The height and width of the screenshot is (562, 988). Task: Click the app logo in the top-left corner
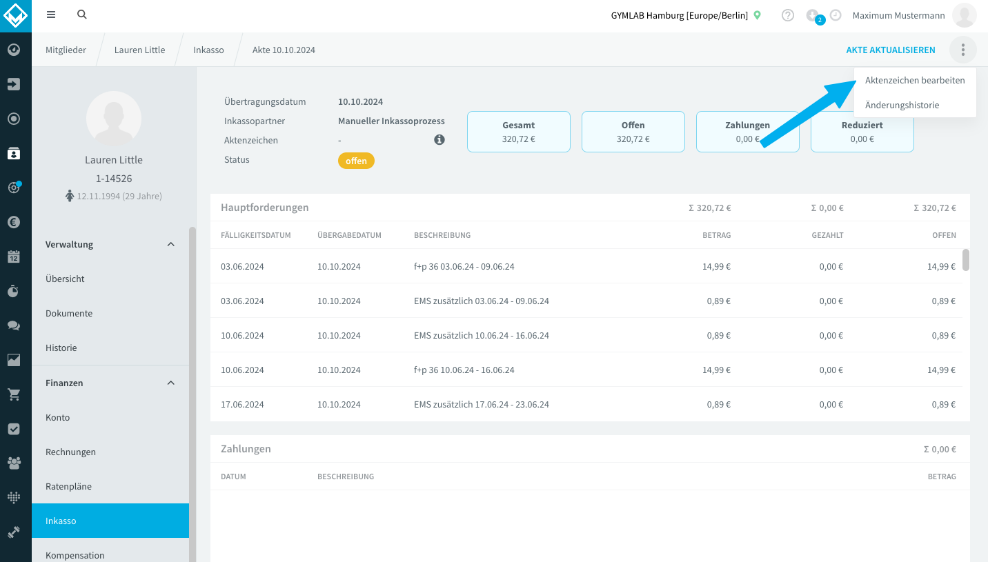(x=15, y=15)
